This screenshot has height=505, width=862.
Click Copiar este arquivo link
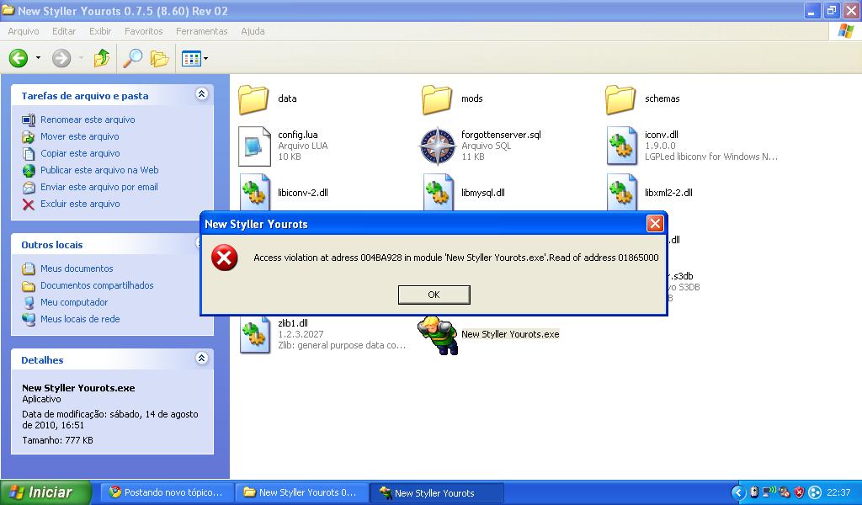coord(80,153)
